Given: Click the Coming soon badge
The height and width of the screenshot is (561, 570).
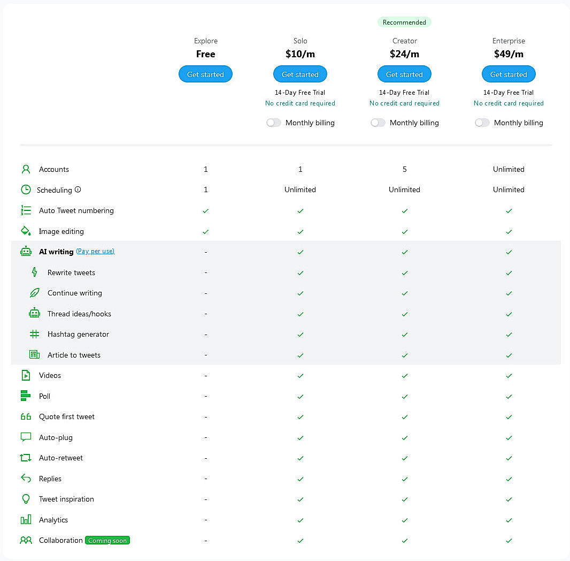Looking at the screenshot, I should click(x=107, y=540).
